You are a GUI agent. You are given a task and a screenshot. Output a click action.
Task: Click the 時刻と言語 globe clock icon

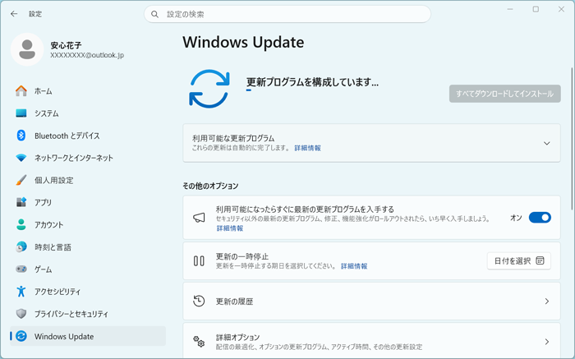tap(21, 246)
